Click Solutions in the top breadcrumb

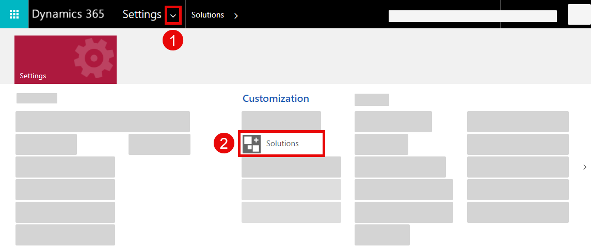click(207, 15)
